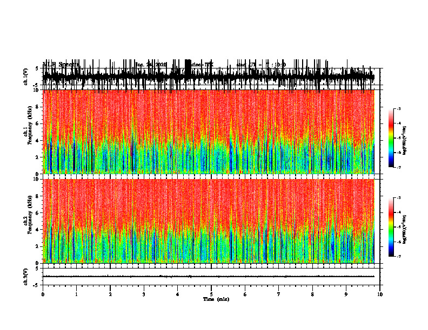Click time axis tick label '4'

coord(178,294)
